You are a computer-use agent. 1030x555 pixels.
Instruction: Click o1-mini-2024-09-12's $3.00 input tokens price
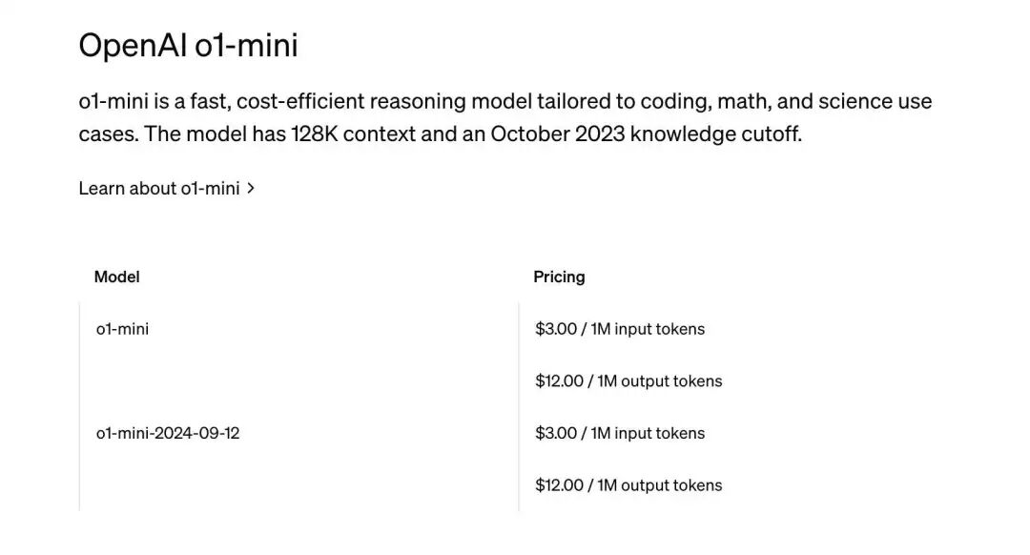click(x=556, y=433)
